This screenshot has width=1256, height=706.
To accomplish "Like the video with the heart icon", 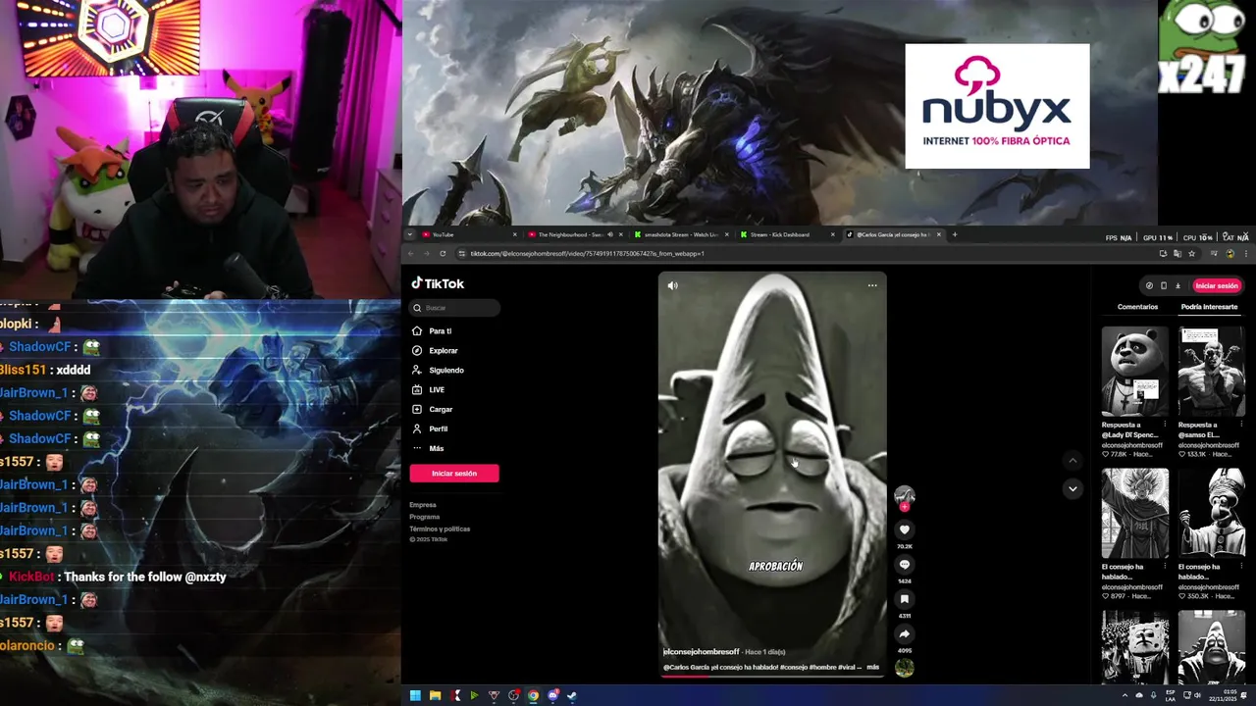I will click(905, 529).
